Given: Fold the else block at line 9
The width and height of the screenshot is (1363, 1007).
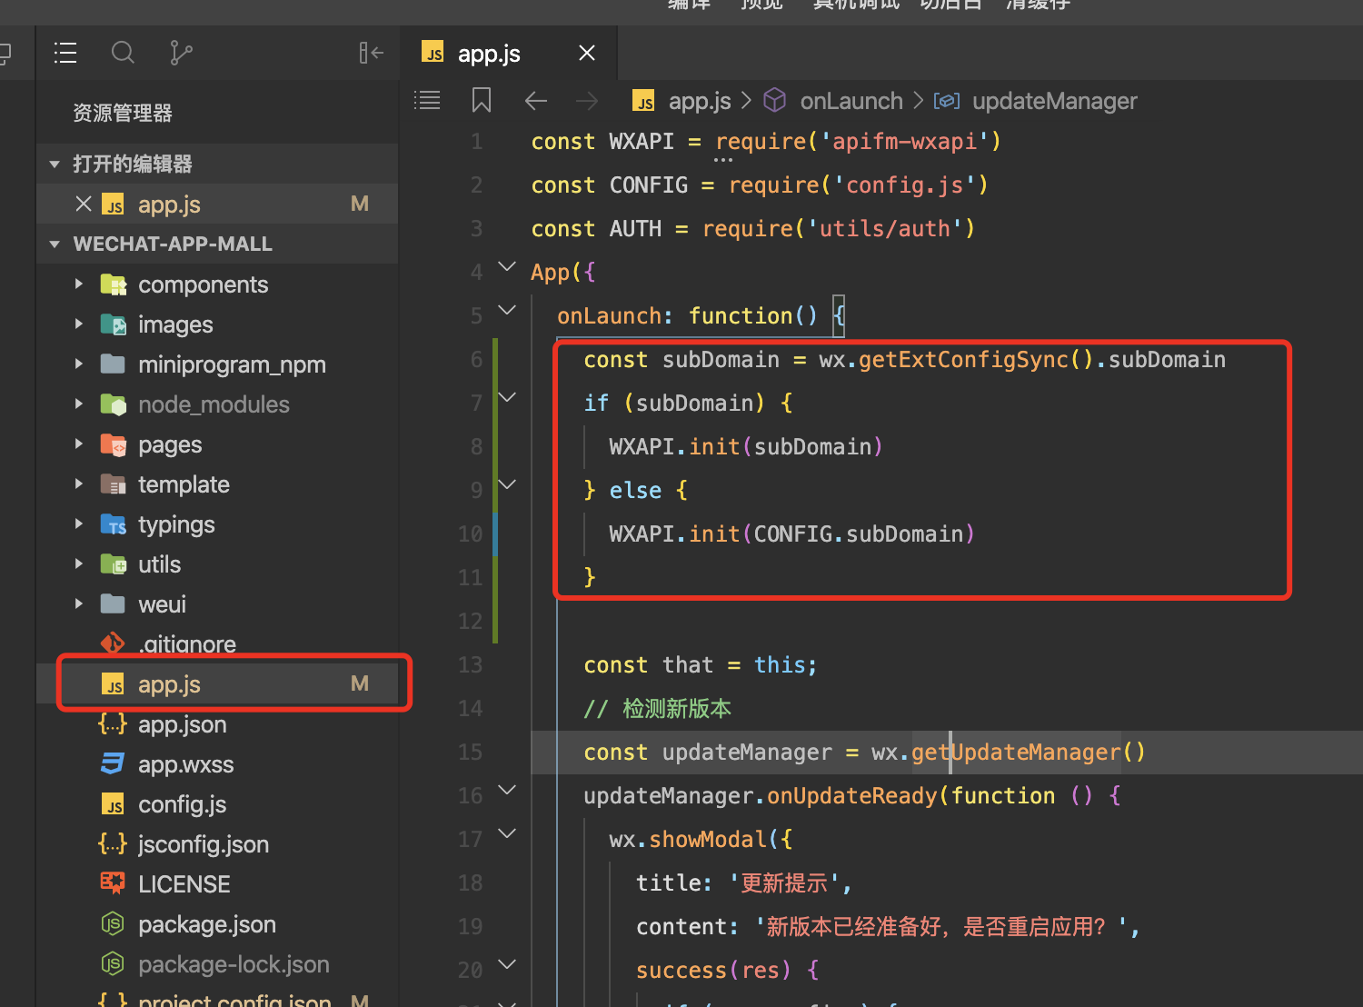Looking at the screenshot, I should tap(507, 484).
